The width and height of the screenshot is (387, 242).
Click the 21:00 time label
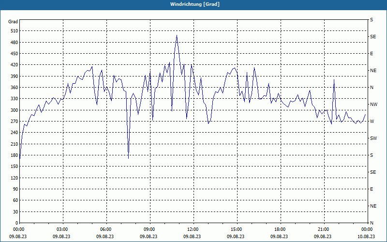pyautogui.click(x=324, y=229)
